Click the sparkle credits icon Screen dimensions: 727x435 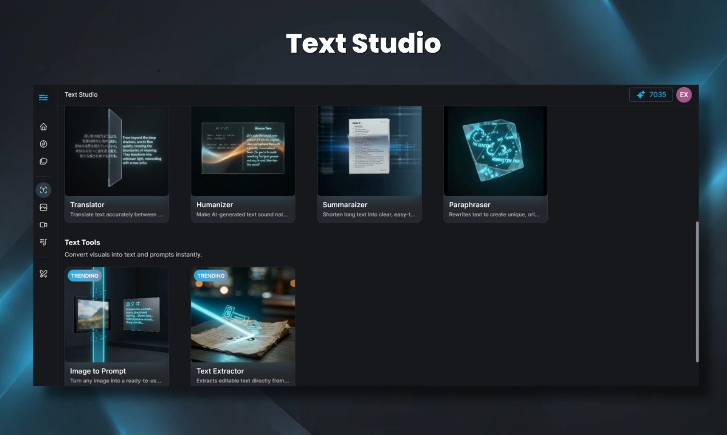point(640,94)
